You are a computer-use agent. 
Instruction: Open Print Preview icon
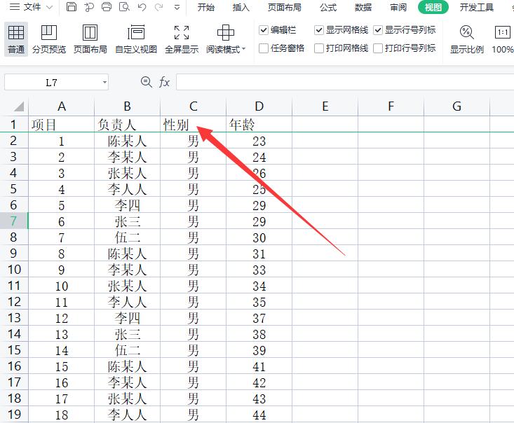124,7
